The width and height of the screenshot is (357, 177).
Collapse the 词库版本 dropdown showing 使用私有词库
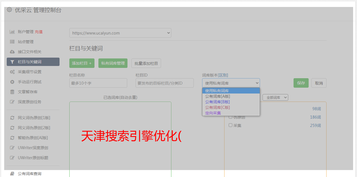pyautogui.click(x=231, y=83)
